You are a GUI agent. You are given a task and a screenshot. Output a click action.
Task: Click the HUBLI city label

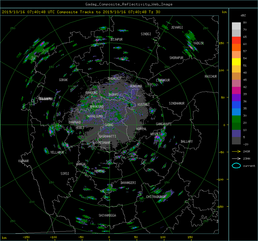coord(80,128)
